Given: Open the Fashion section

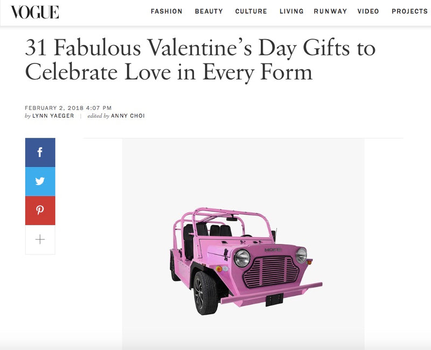Looking at the screenshot, I should 166,11.
